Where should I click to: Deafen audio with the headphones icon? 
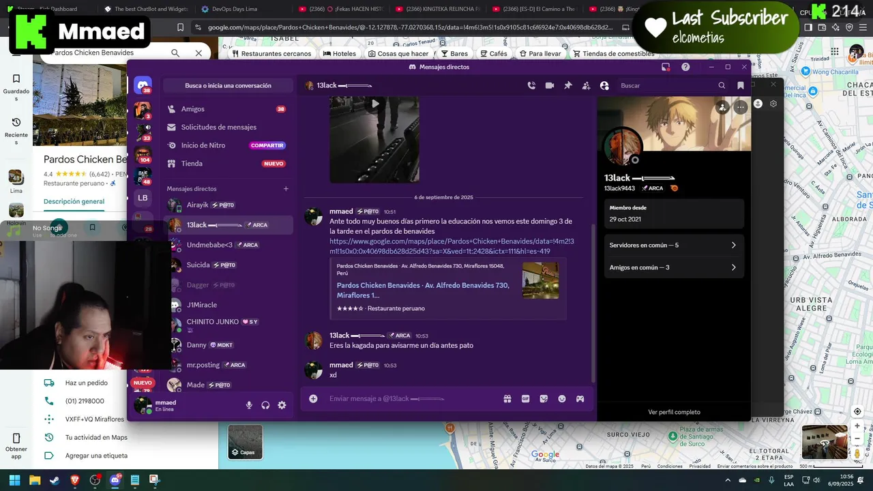click(x=265, y=405)
